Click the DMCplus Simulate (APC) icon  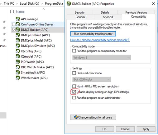point(18,46)
